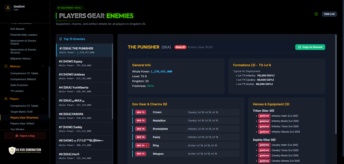Open the green help question-mark icon
Image resolution: width=344 pixels, height=164 pixels.
click(x=316, y=14)
